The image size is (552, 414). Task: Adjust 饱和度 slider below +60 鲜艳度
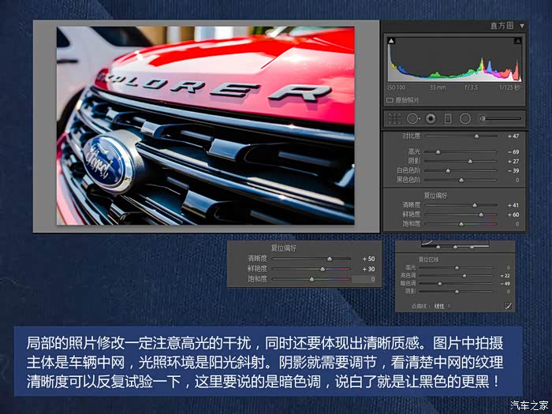click(461, 224)
